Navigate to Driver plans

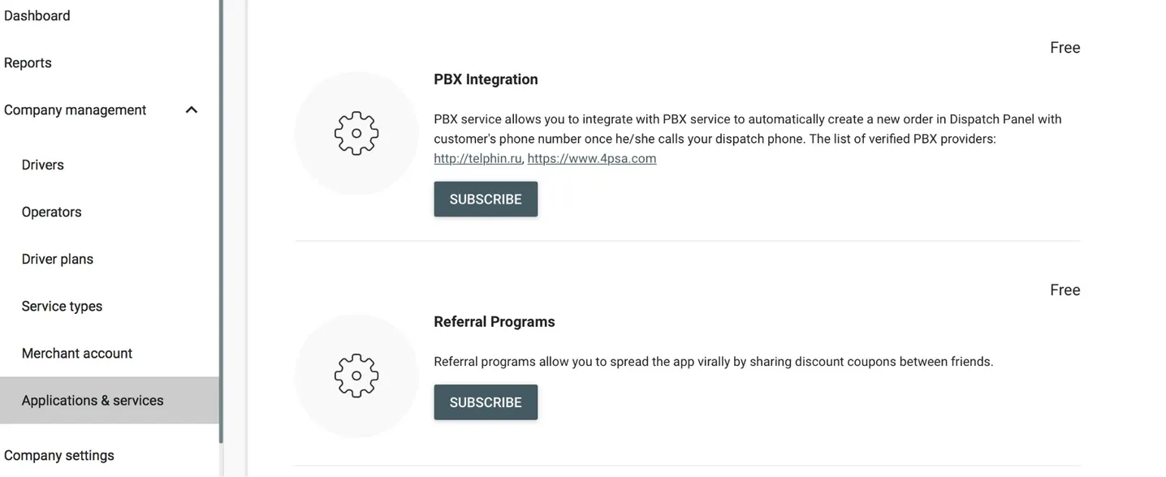(x=58, y=259)
